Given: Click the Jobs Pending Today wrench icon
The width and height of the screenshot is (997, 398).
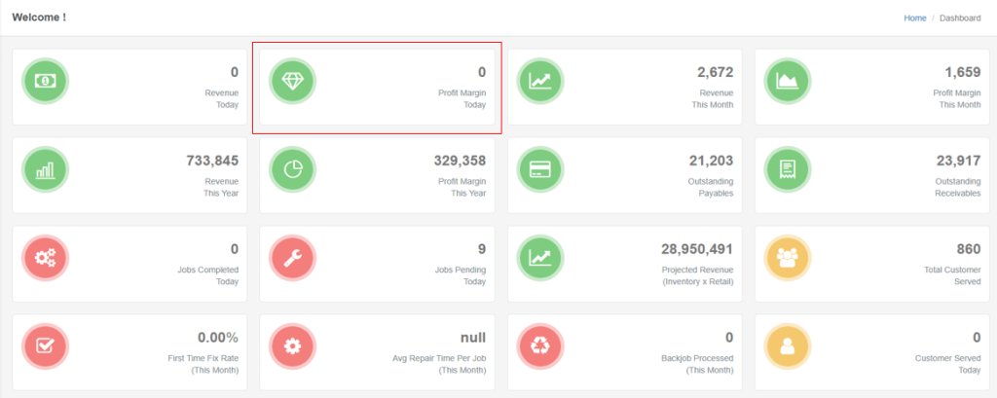Looking at the screenshot, I should 293,258.
